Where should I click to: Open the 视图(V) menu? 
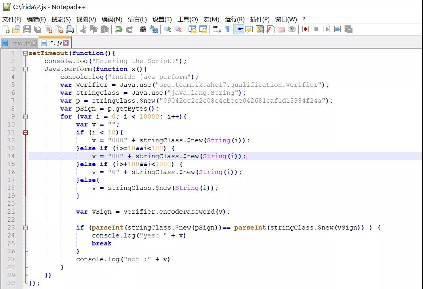86,19
